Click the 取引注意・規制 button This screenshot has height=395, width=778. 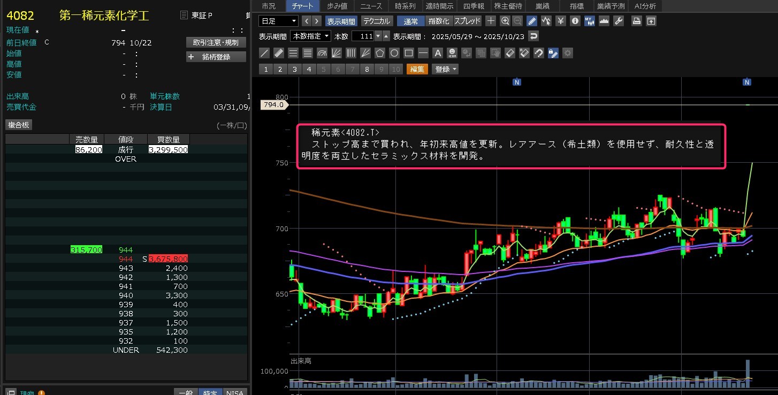coord(216,42)
